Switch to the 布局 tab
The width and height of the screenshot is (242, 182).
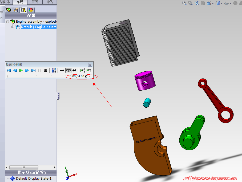coord(20,2)
